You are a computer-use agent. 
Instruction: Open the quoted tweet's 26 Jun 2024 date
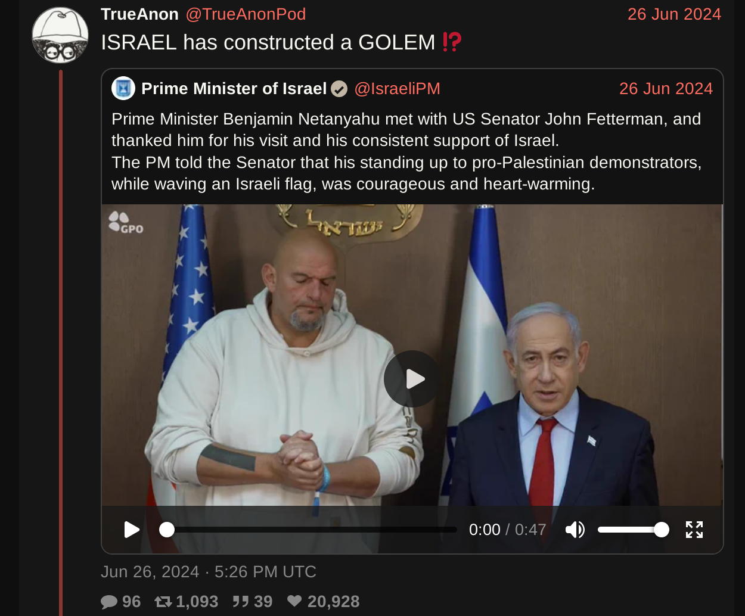coord(666,89)
